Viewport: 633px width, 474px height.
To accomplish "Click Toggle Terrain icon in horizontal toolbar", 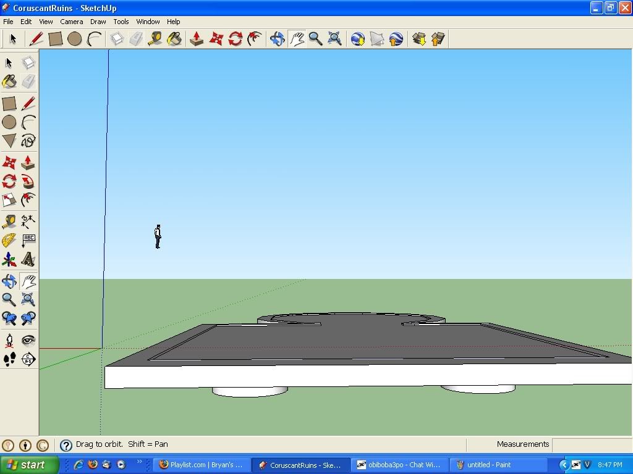I will [377, 39].
